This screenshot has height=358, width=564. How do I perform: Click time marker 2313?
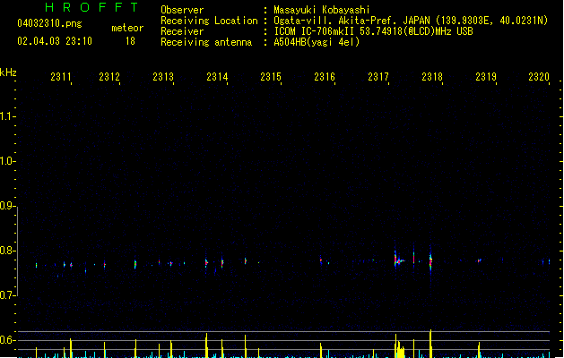pyautogui.click(x=163, y=77)
